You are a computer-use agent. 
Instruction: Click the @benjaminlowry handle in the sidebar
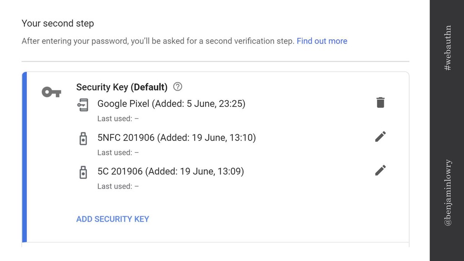[x=448, y=192]
